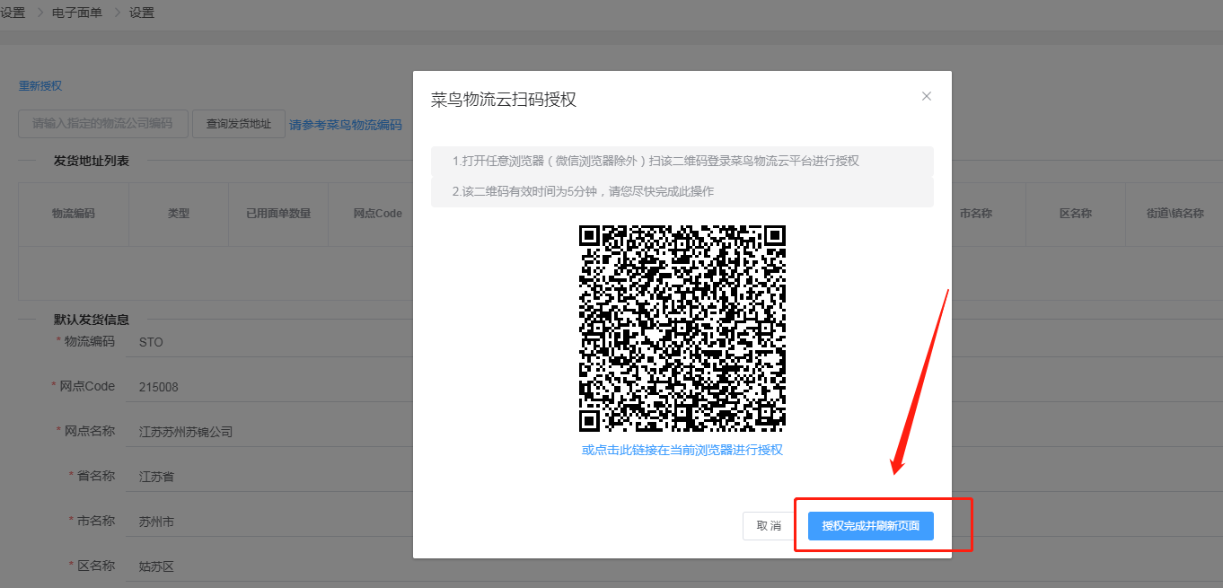Click the 省名称 field 江苏省
The width and height of the screenshot is (1223, 588).
(x=269, y=477)
